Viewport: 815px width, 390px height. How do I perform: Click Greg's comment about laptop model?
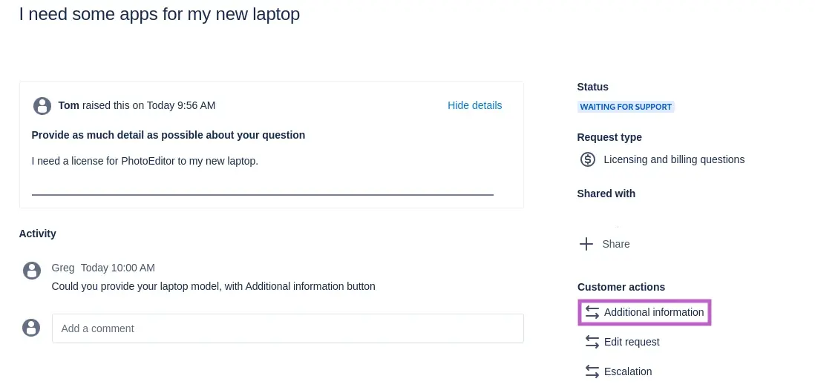click(x=213, y=286)
